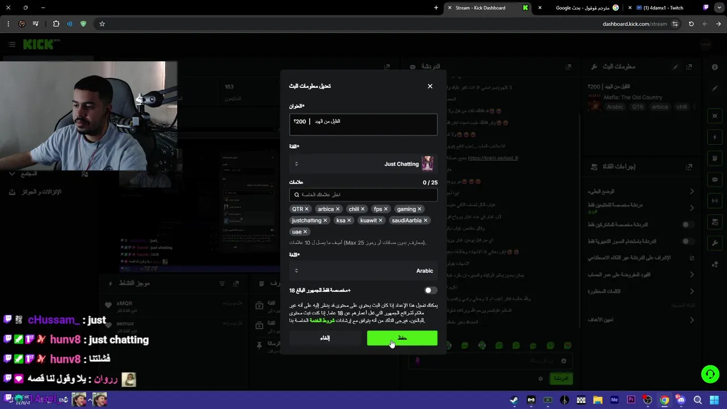Edit stream info with the pencil icon
The image size is (727, 409).
click(675, 67)
